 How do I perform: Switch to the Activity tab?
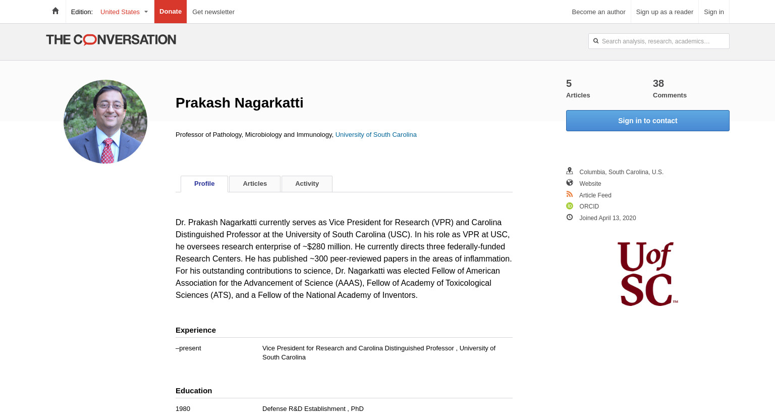[307, 184]
